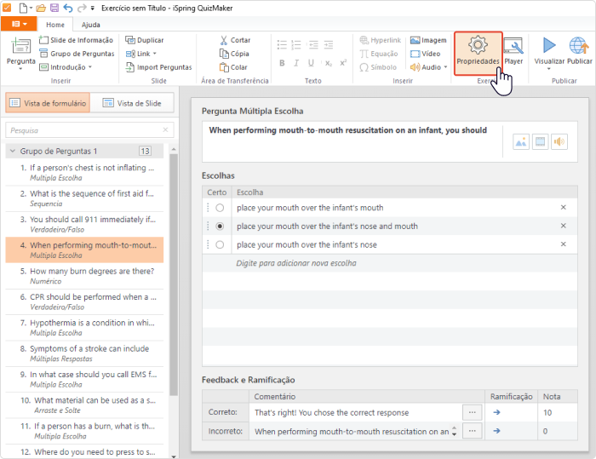Select question 8 "Symptoms of a stroke"

click(84, 353)
